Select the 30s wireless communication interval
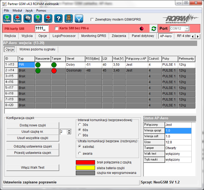Screen dimensions: 204x190 (80, 125)
